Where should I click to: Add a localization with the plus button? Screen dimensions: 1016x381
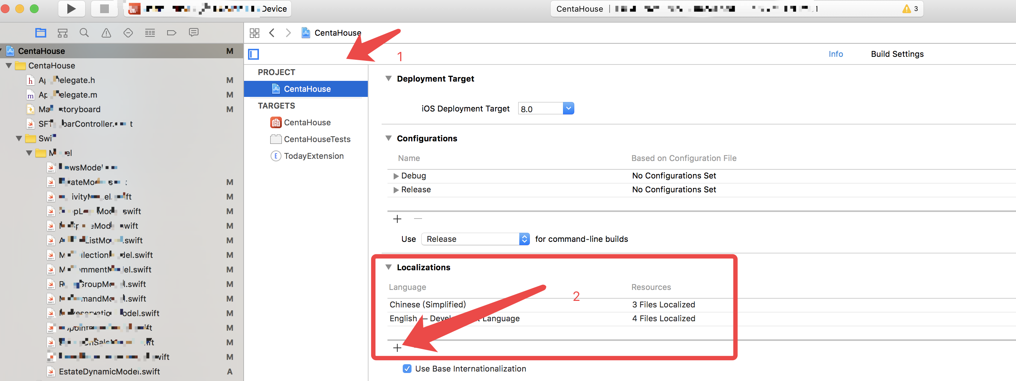tap(397, 348)
